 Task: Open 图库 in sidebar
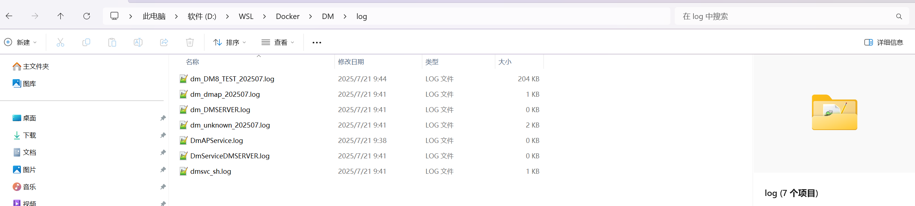tap(24, 83)
